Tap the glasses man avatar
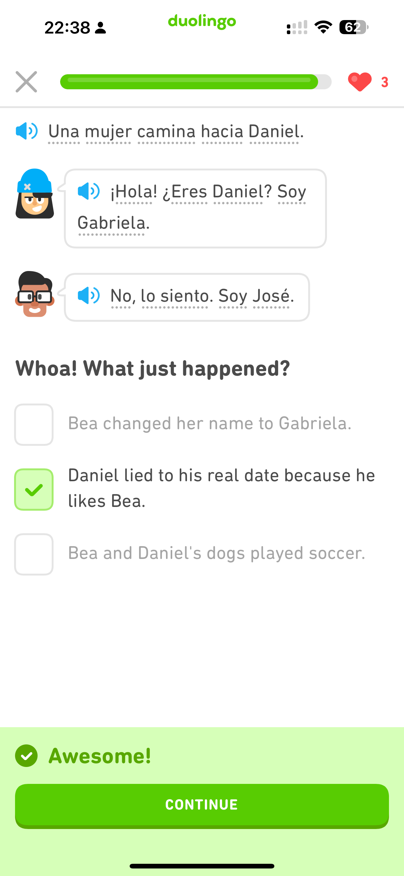The width and height of the screenshot is (404, 876). [34, 294]
